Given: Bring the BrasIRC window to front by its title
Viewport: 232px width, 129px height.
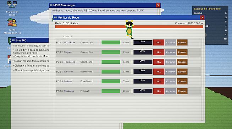Looking at the screenshot, I should (30, 40).
